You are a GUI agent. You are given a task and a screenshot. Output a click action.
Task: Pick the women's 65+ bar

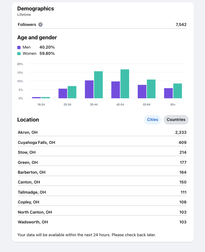pos(177,91)
